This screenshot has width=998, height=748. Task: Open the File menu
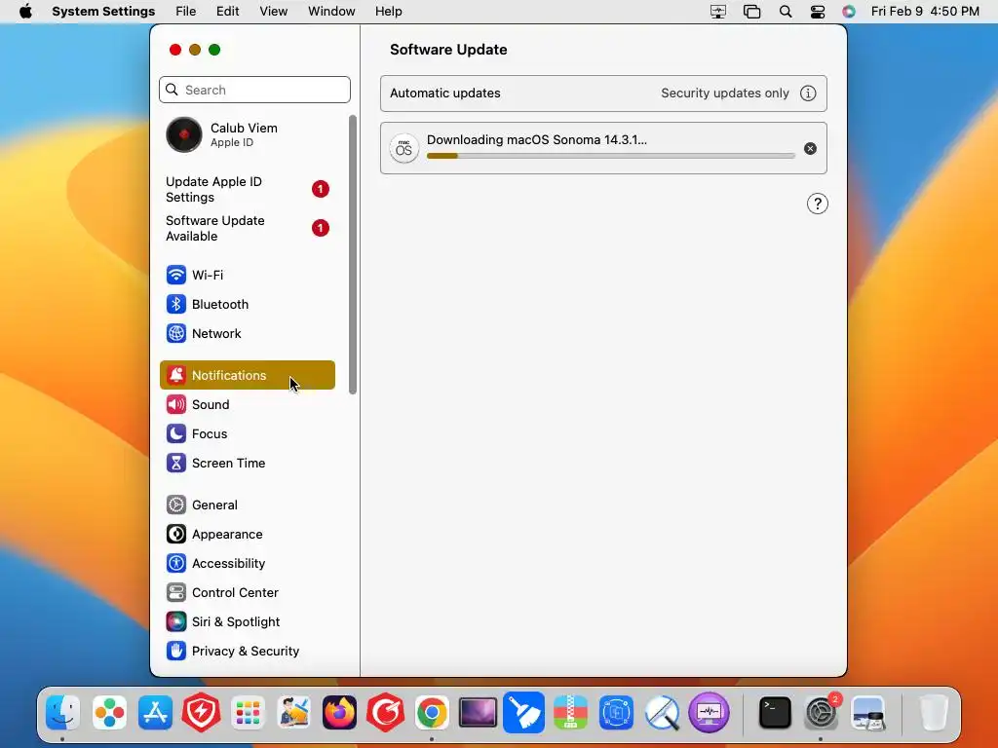tap(186, 12)
